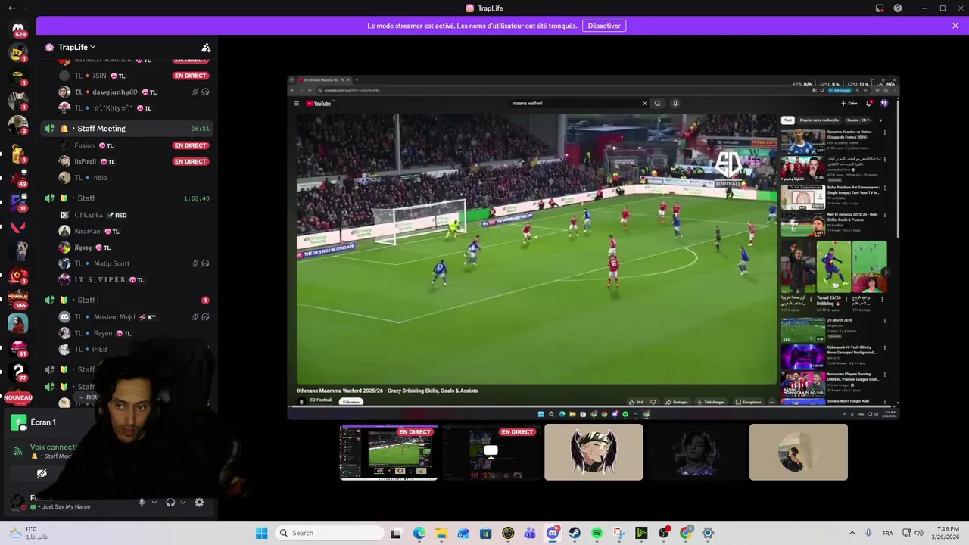
Task: Dismiss the streamer mode banner
Action: click(955, 26)
